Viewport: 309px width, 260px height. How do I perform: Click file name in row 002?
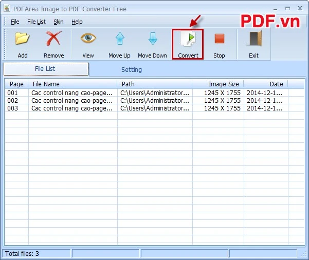(x=72, y=101)
